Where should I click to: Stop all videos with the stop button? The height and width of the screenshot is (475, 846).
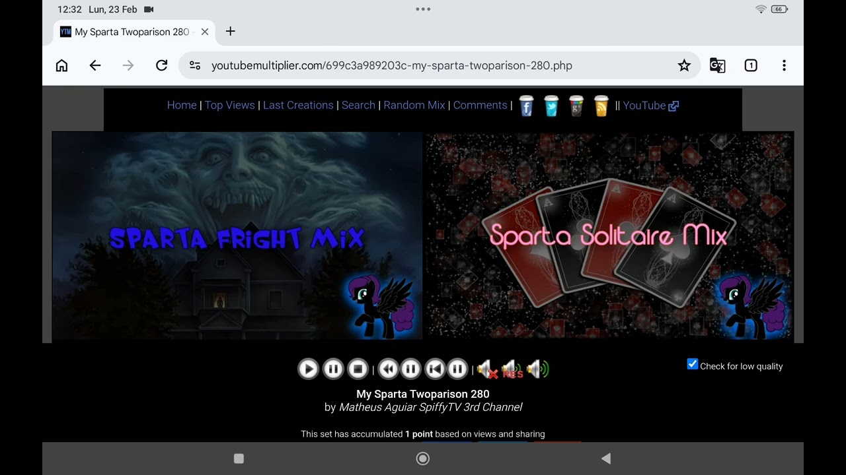(x=358, y=369)
